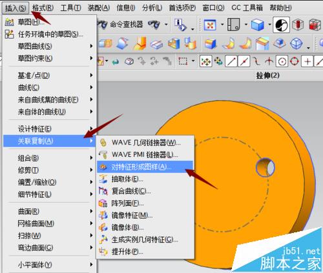Click the shaded blue cube rendering style icon
Viewport: 323px width, 273px height.
pyautogui.click(x=257, y=25)
